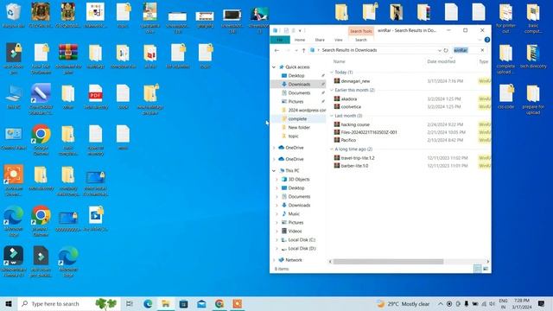This screenshot has height=311, width=553.
Task: Open Control Panel desktop icon
Action: click(x=14, y=138)
